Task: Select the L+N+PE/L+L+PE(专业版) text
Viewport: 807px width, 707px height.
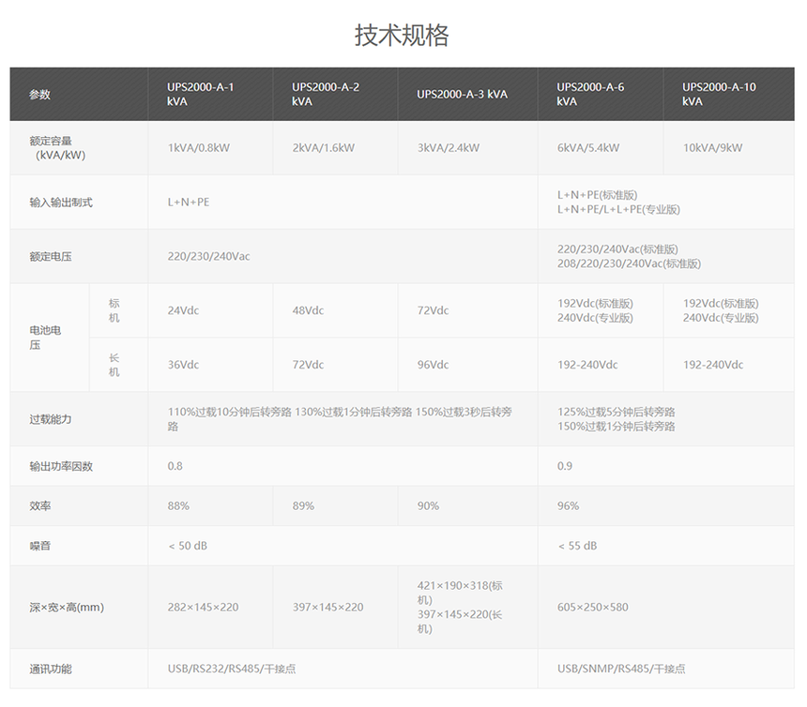Action: [618, 210]
